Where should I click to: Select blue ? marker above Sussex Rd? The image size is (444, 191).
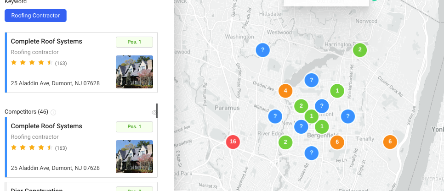312,153
